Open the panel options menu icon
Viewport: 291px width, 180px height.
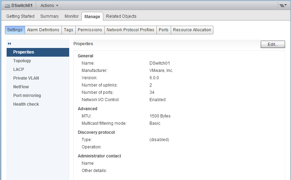[283, 6]
